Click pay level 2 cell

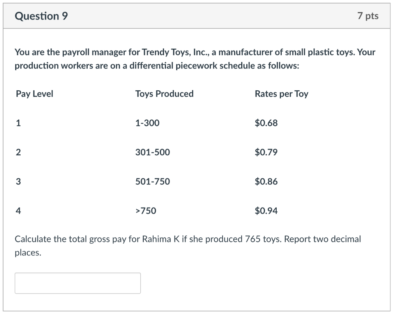[x=18, y=152]
